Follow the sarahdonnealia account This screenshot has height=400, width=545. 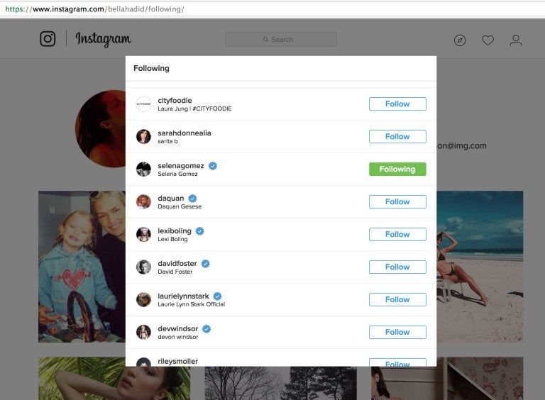pos(397,136)
